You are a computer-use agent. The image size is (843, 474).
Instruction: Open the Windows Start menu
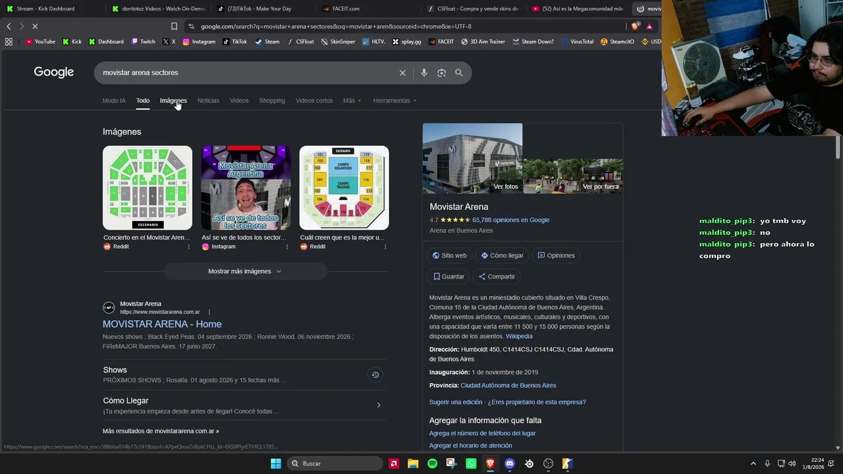[x=276, y=463]
